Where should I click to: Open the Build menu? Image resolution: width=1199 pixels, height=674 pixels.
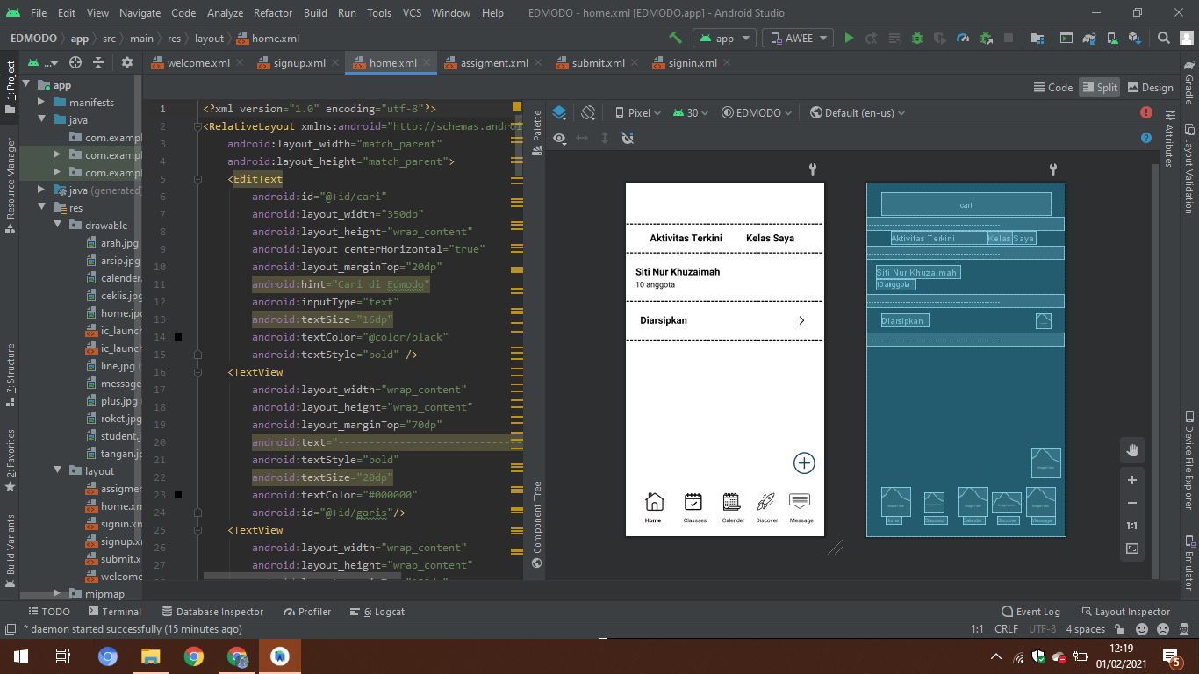tap(315, 13)
